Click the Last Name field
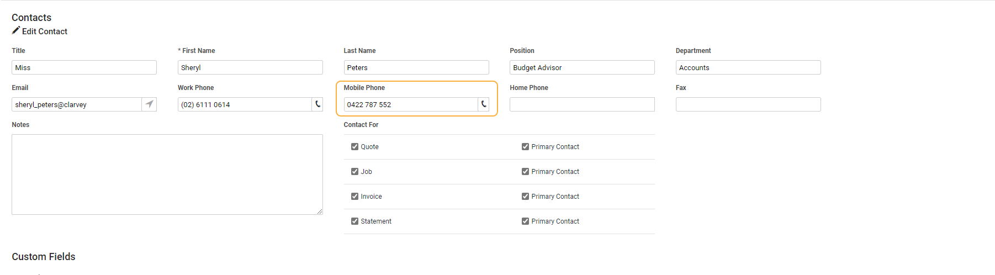Screen dimensions: 995x275 tap(416, 67)
